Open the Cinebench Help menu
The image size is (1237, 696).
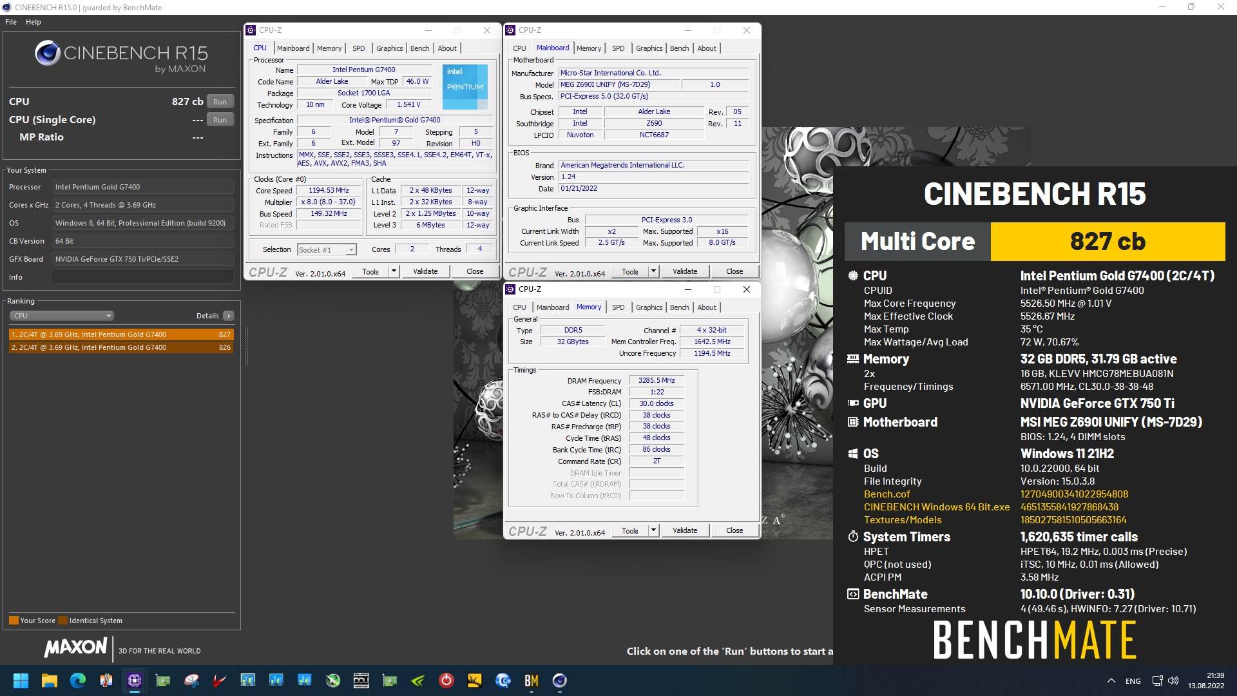point(34,22)
